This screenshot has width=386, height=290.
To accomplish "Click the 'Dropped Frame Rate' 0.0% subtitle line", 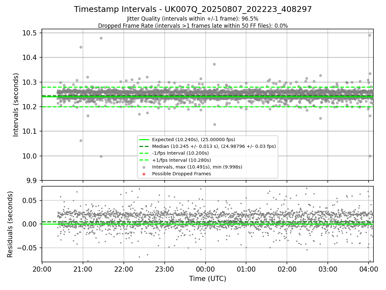I will click(x=193, y=26).
